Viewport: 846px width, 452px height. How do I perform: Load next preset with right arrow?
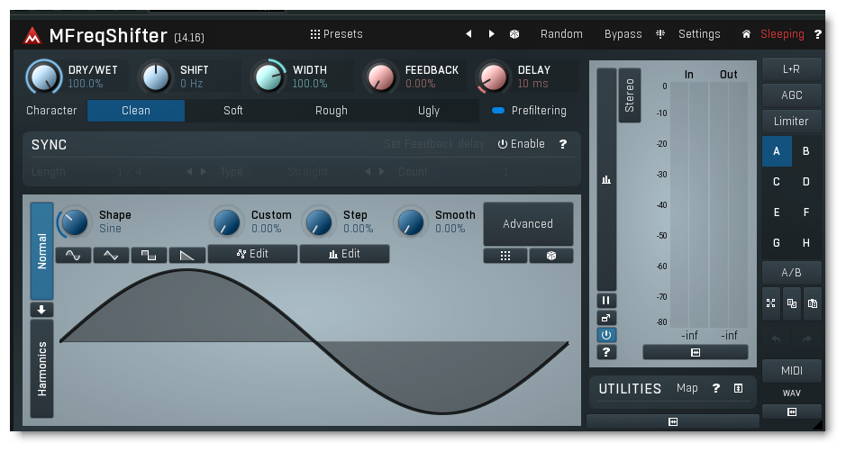(492, 34)
